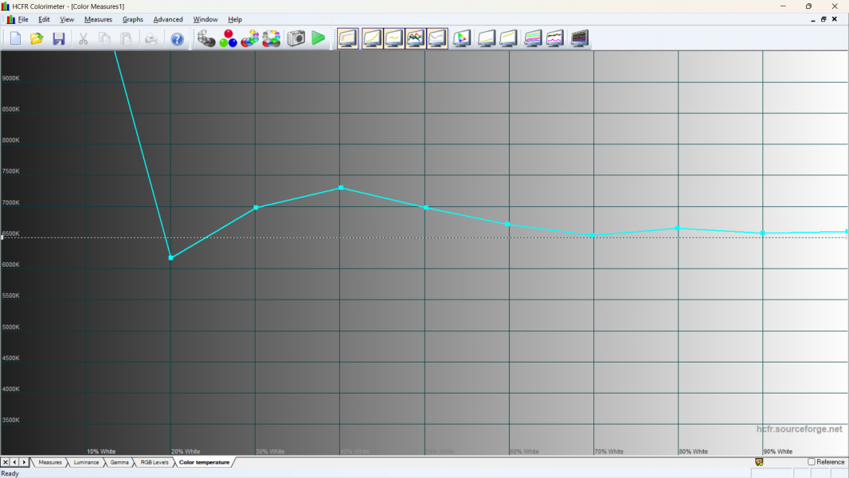Image resolution: width=849 pixels, height=478 pixels.
Task: Click the New document icon
Action: click(x=15, y=38)
